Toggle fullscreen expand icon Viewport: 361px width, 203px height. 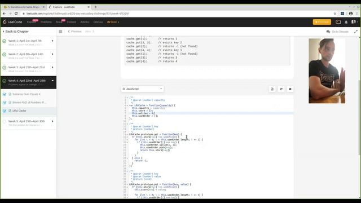[x=356, y=32]
